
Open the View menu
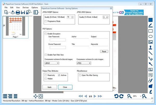point(18,8)
